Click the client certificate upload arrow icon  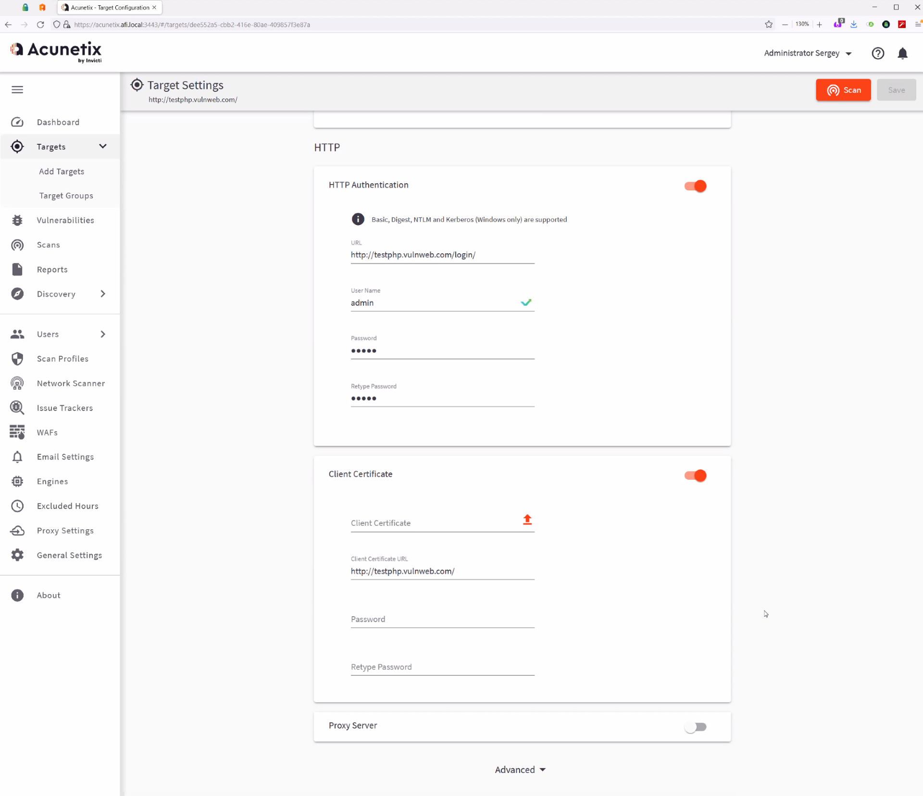tap(527, 520)
